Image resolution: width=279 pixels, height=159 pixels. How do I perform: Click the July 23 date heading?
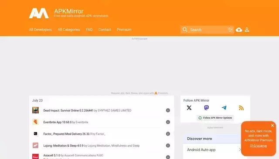[x=37, y=100]
